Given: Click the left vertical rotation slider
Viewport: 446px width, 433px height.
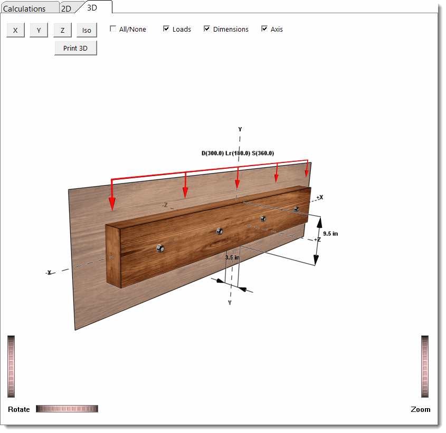Looking at the screenshot, I should point(12,366).
